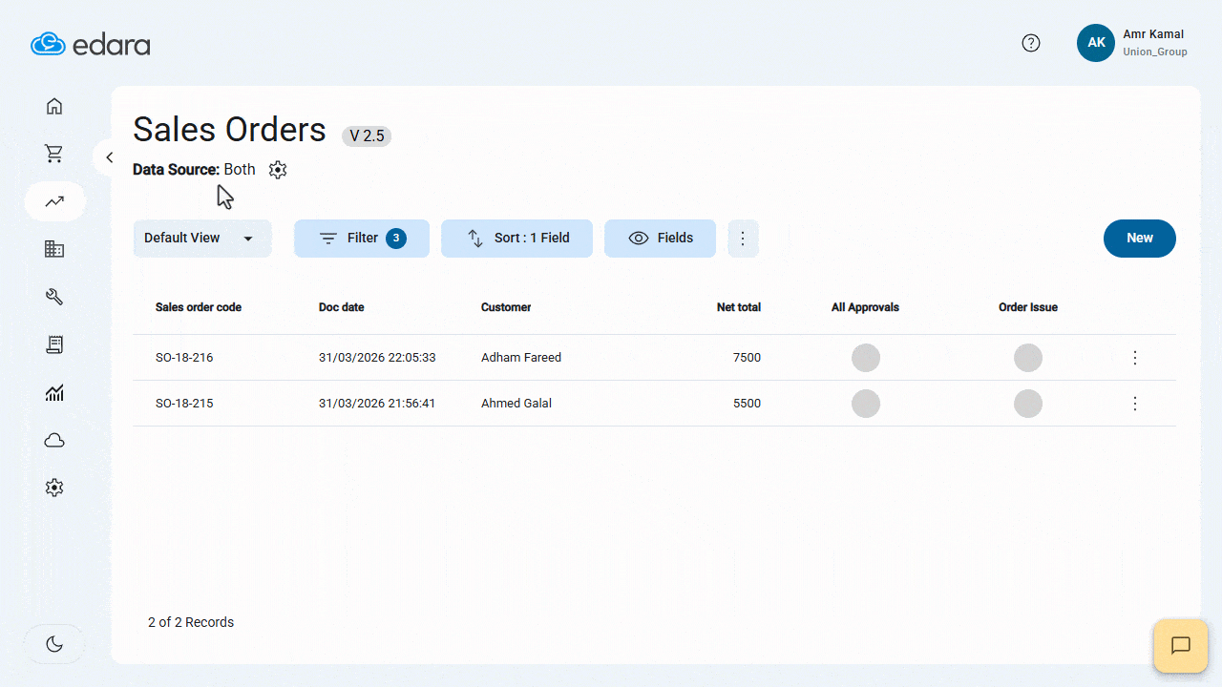1222x687 pixels.
Task: Toggle All Approvals status for SO-18-216
Action: click(865, 358)
